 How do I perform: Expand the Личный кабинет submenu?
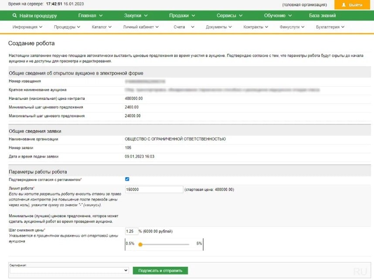(141, 27)
